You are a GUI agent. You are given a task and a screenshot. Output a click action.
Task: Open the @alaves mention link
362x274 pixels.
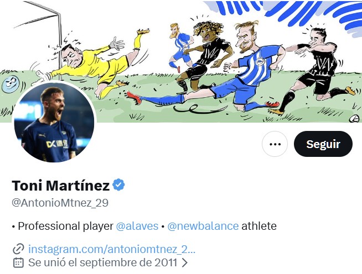(137, 226)
